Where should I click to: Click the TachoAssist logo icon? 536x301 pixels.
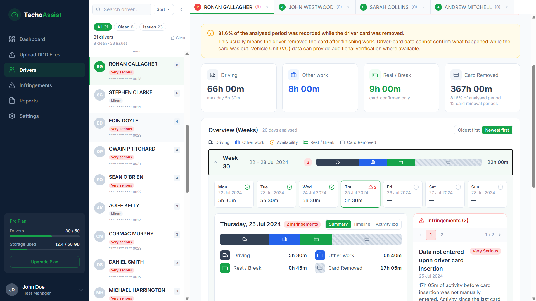[15, 15]
